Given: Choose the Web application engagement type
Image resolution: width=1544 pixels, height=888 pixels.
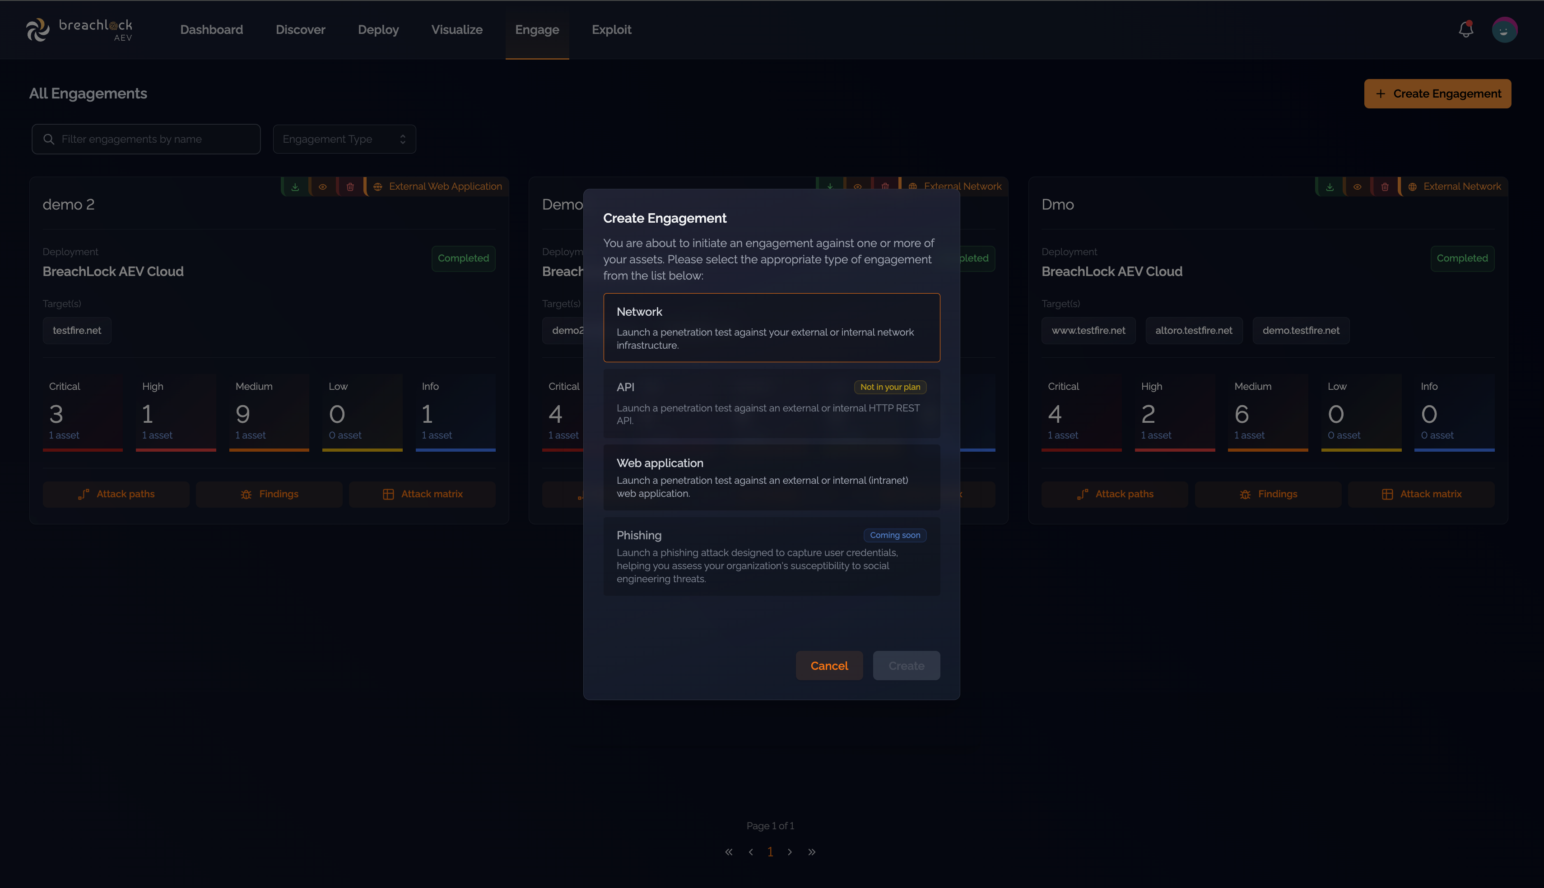Looking at the screenshot, I should pyautogui.click(x=772, y=477).
